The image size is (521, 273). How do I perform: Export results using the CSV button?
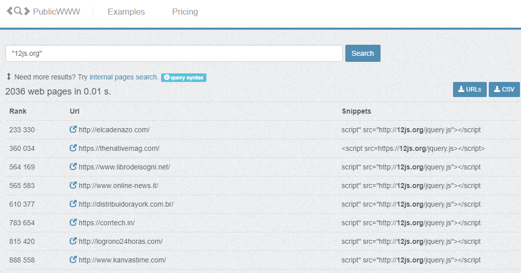tap(504, 89)
